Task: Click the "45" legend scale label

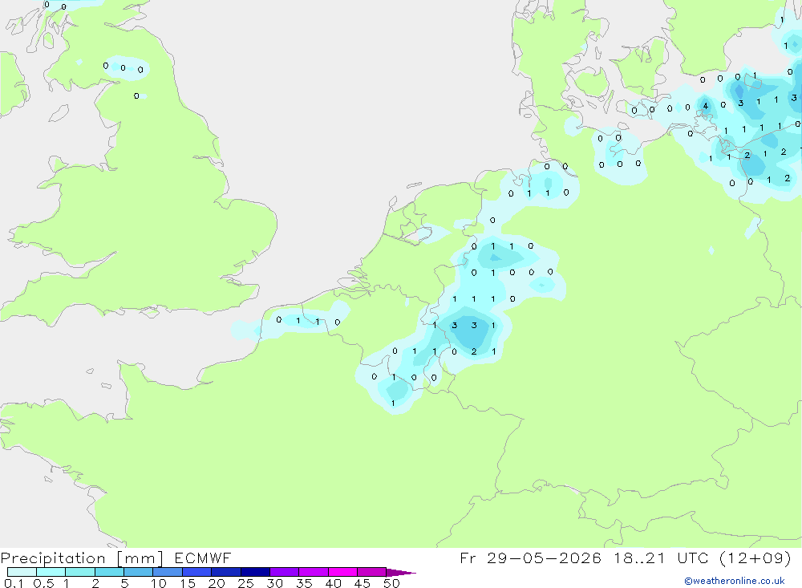Action: coord(363,583)
